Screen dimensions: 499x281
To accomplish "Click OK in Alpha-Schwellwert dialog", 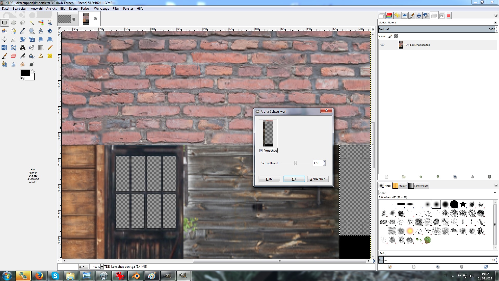I will point(294,179).
